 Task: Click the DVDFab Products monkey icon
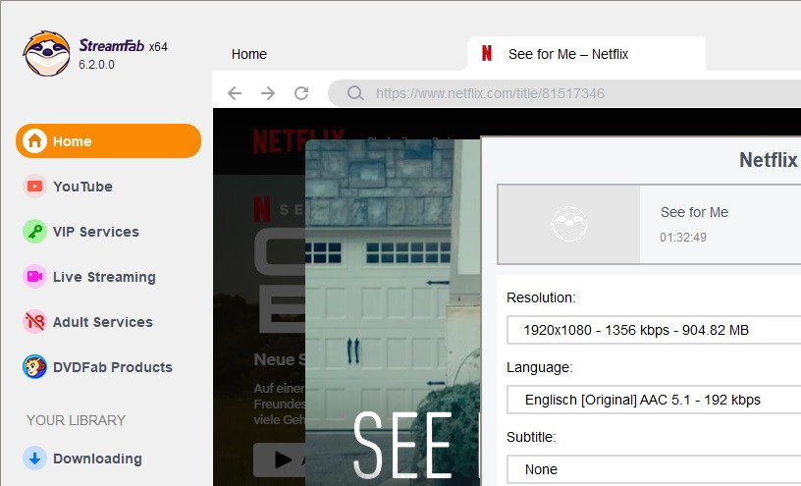34,367
